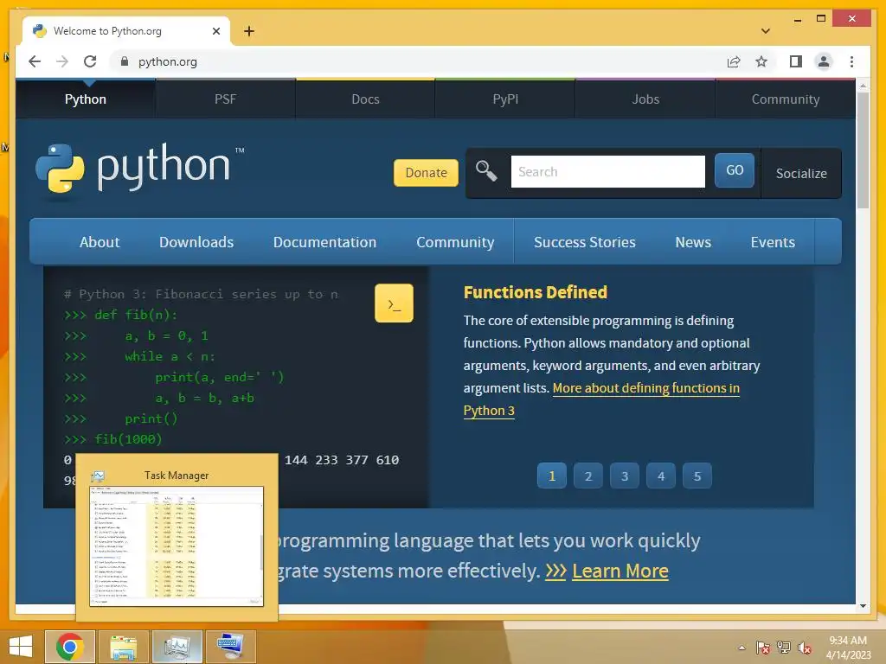Open Action Center flag icon
The image size is (886, 664).
click(x=763, y=648)
